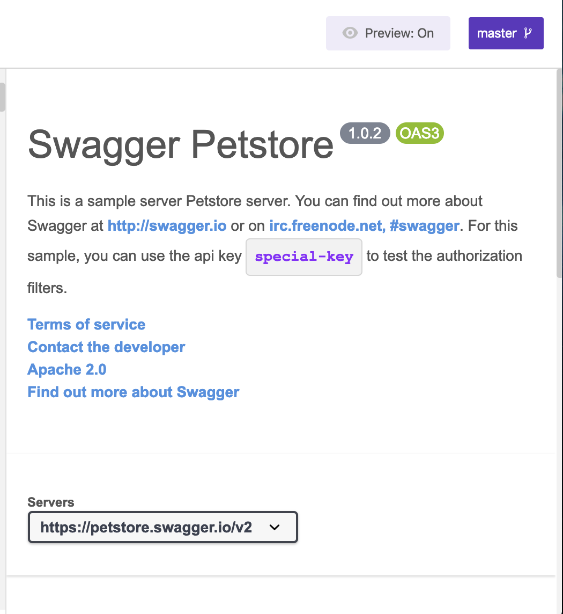Follow the irc.freenode.net, #swagger link

pyautogui.click(x=364, y=225)
